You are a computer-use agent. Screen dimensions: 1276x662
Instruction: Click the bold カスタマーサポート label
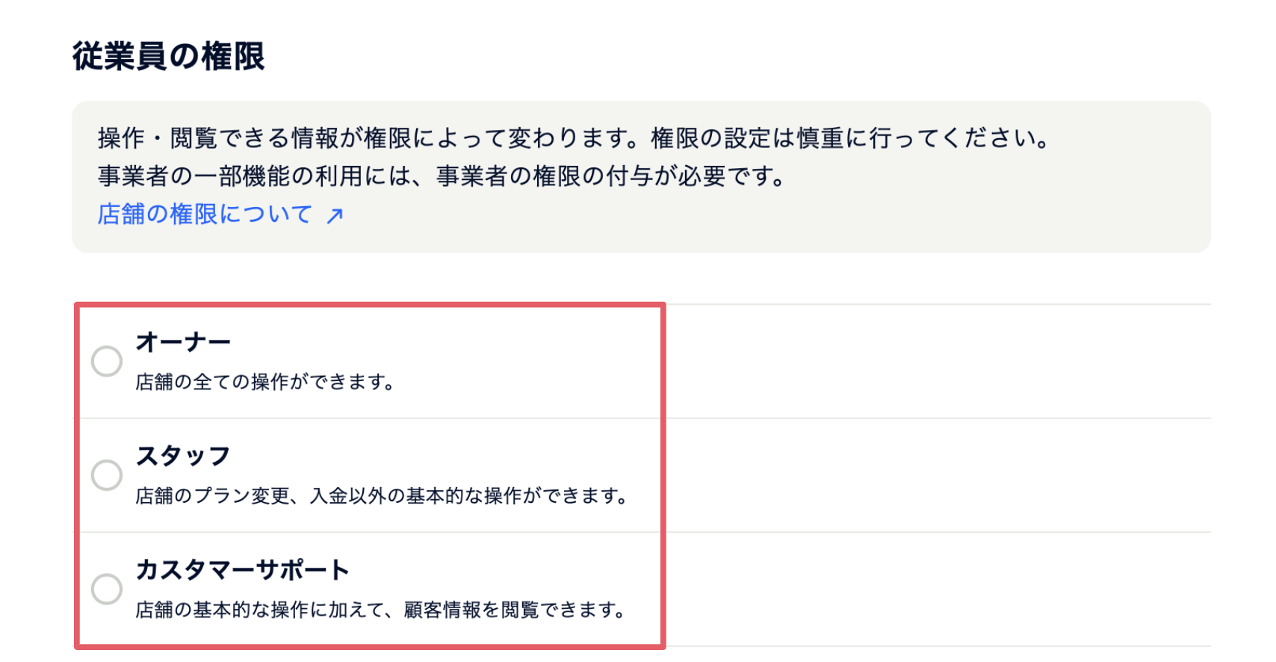click(x=242, y=570)
